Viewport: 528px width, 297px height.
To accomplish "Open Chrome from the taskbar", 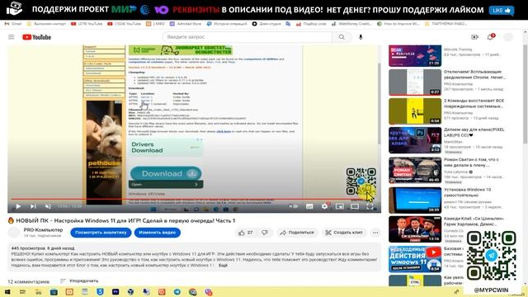I will (192, 292).
